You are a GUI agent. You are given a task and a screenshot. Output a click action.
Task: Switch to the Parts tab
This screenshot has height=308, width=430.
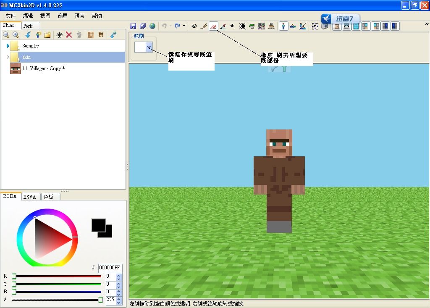point(28,26)
